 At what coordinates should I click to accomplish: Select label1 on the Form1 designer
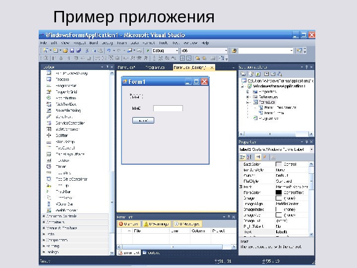click(136, 97)
